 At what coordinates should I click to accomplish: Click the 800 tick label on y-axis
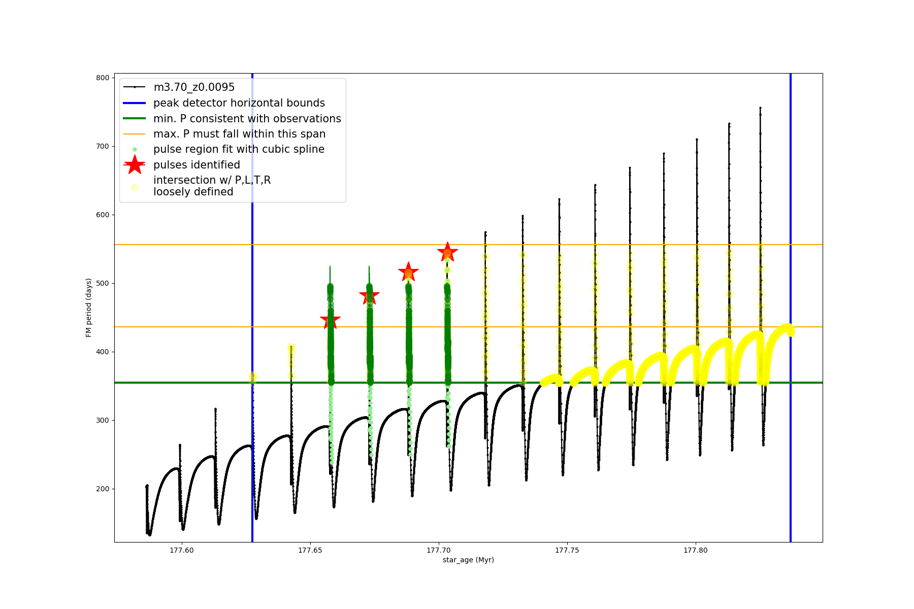pos(103,78)
